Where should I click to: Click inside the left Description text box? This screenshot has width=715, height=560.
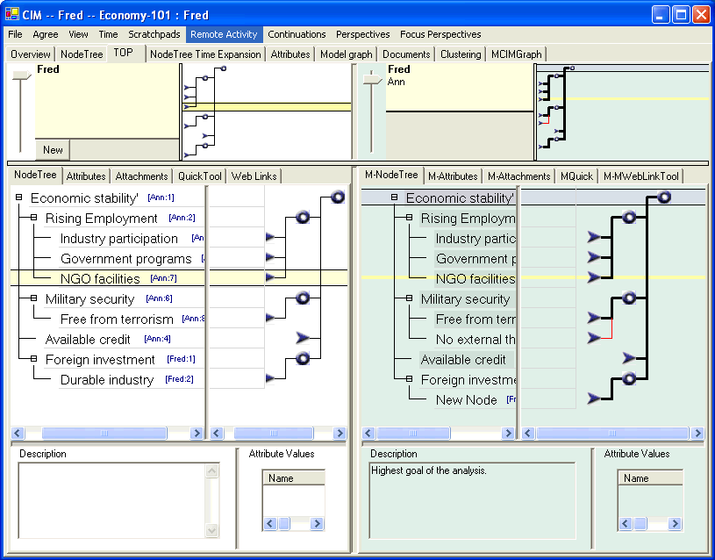coord(111,500)
